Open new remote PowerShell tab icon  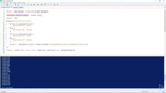38,5
